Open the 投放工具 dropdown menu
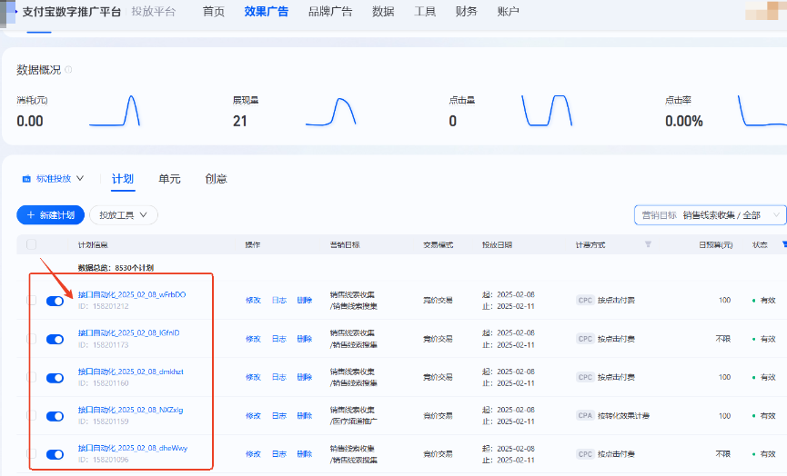Screen dimensions: 787x476 124,215
